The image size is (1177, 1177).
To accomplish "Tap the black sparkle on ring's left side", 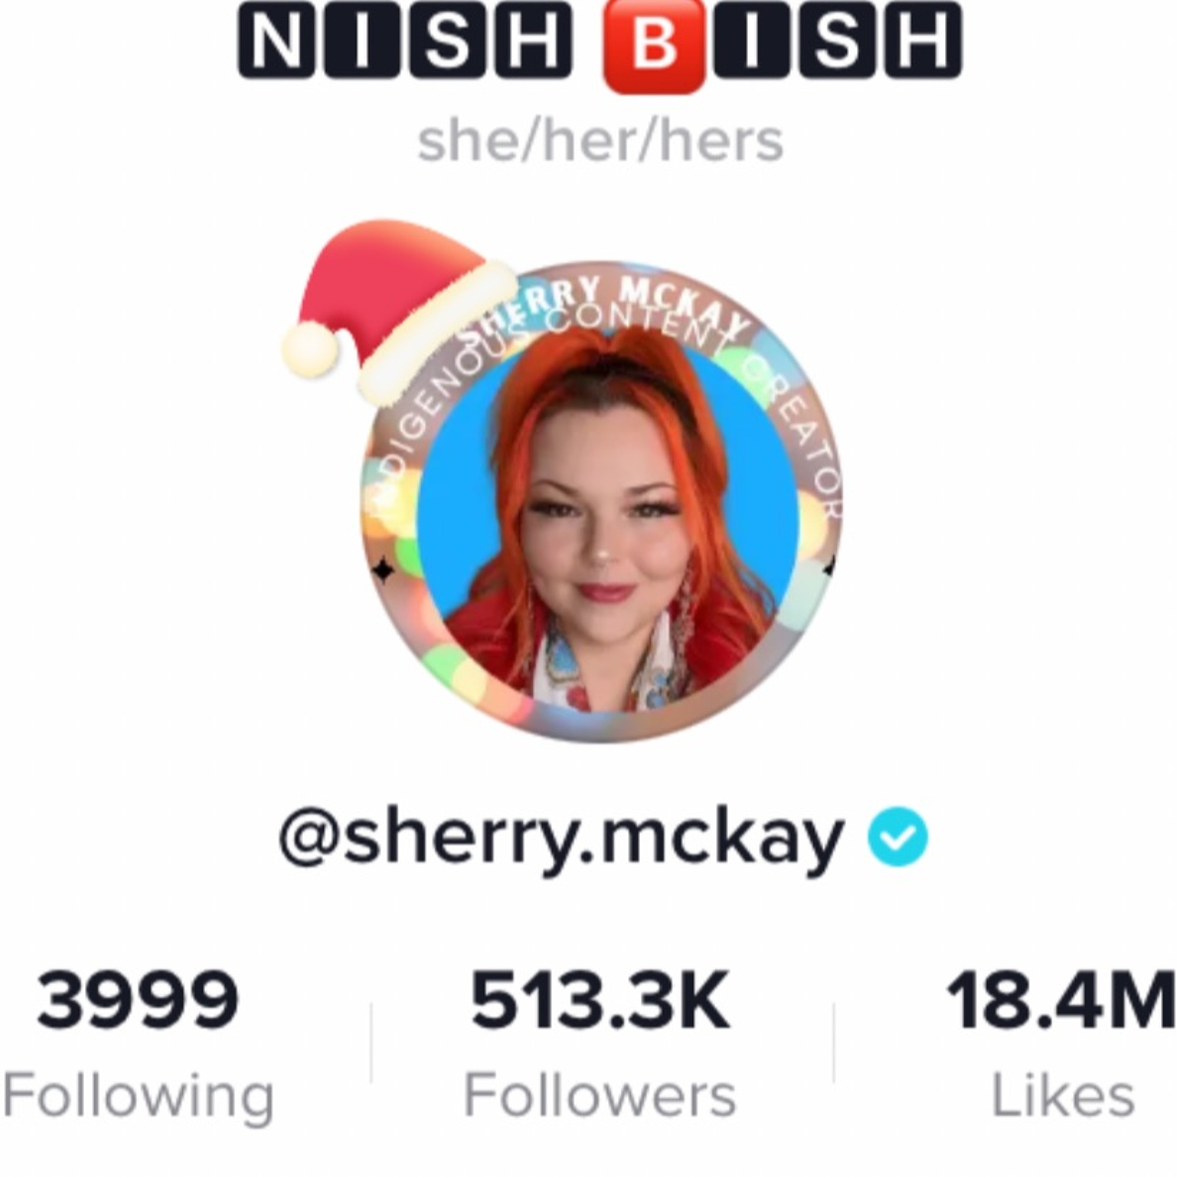I will 383,571.
